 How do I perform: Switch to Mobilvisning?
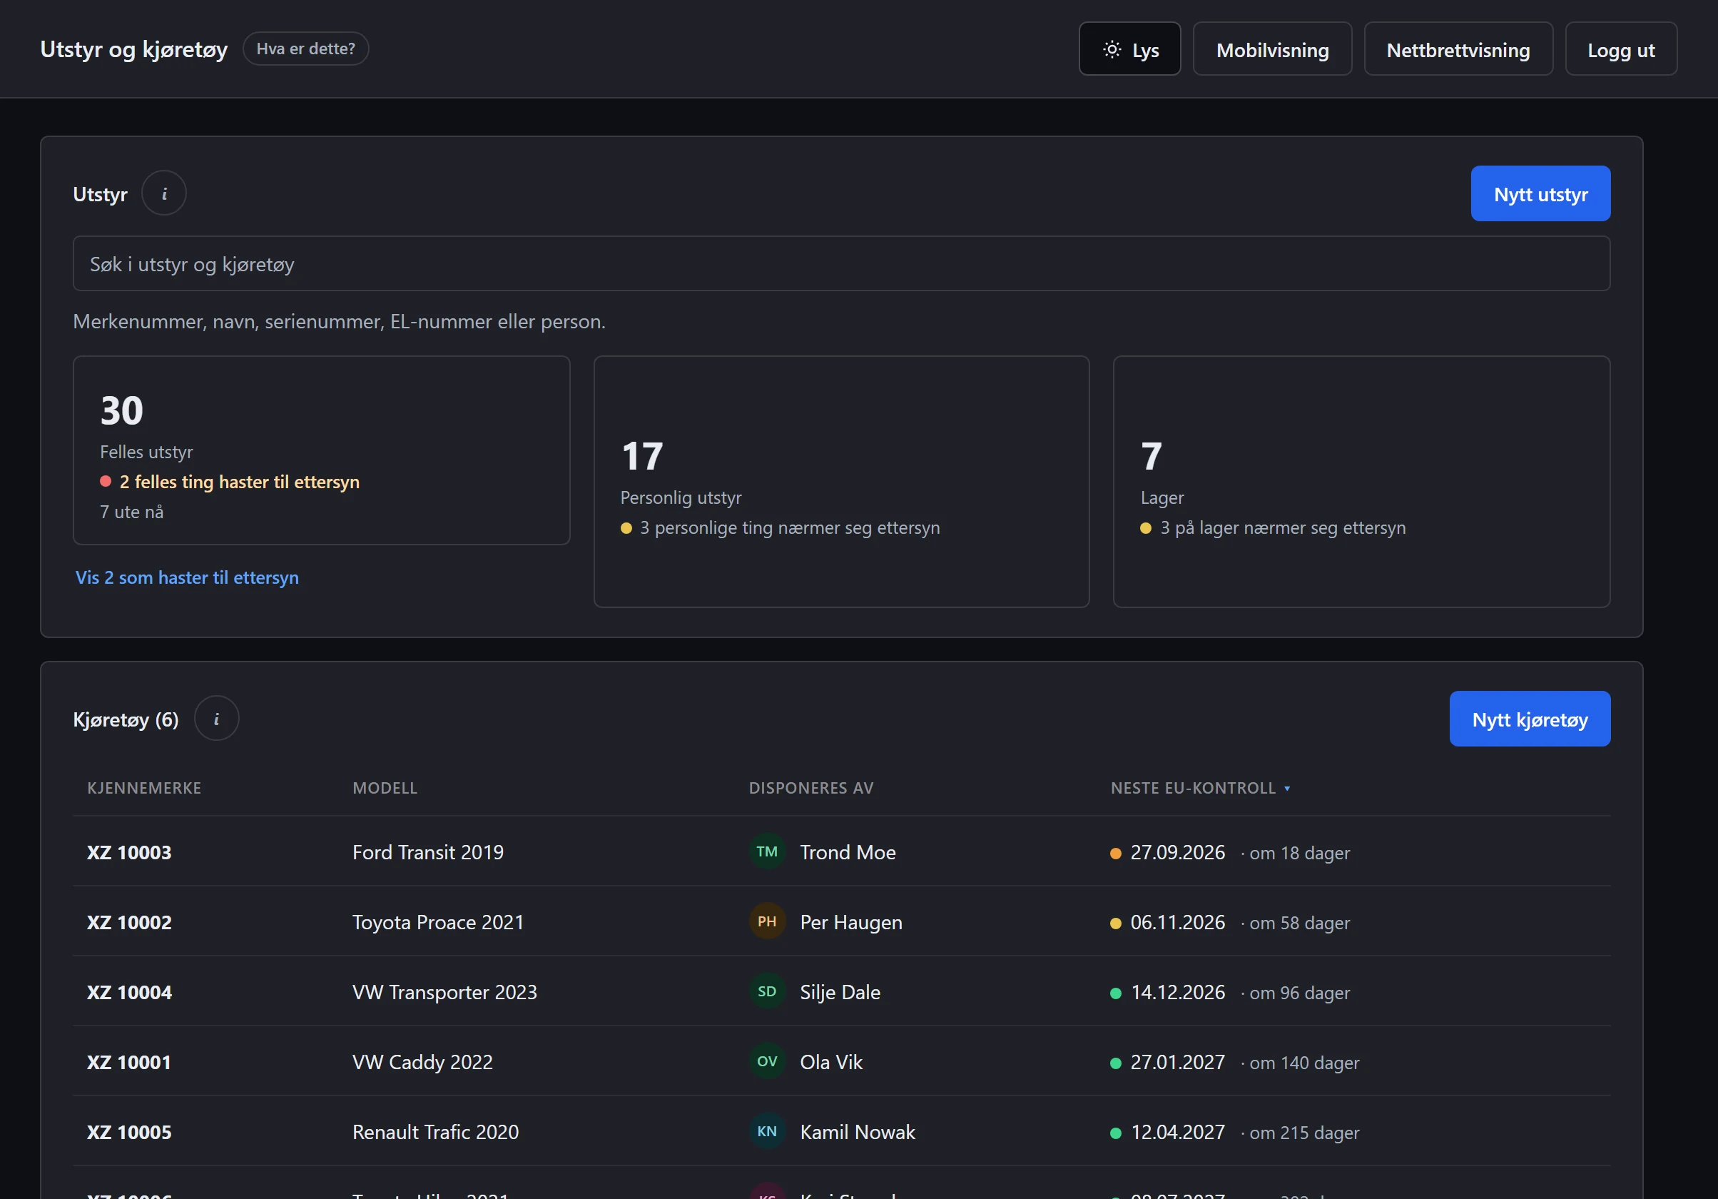1272,49
